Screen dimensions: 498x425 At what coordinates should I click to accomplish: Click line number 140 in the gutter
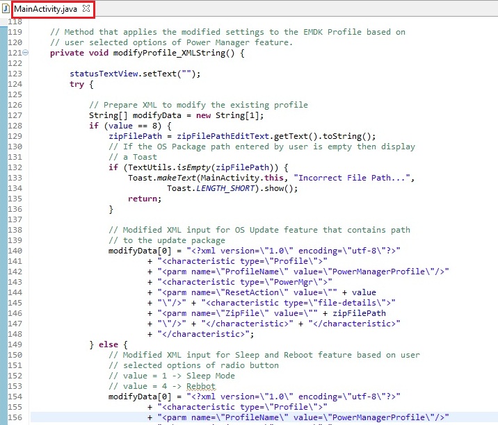click(15, 251)
